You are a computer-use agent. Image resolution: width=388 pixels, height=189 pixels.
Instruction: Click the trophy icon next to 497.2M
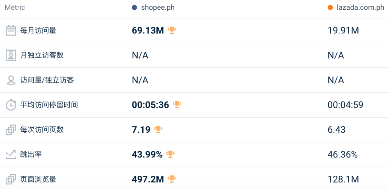[172, 179]
